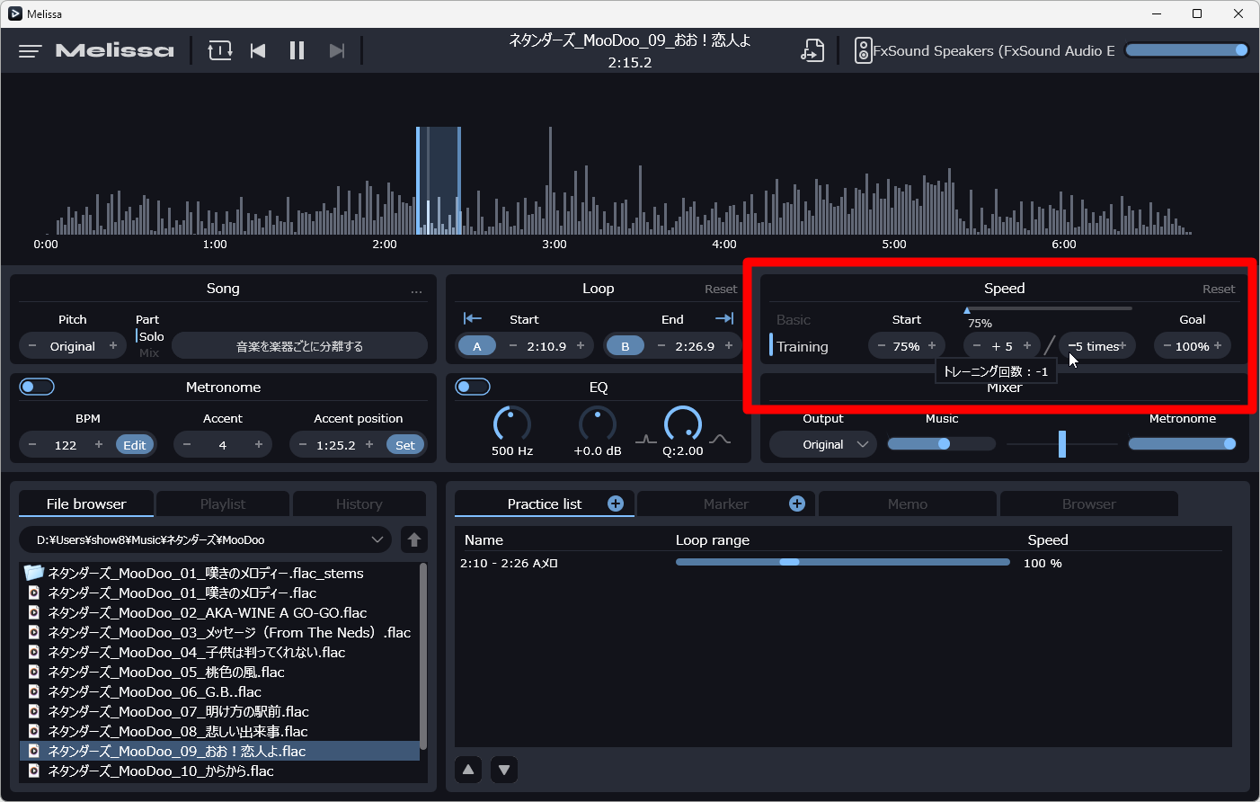The height and width of the screenshot is (802, 1260).
Task: Decrease loop start time 2:10.9
Action: pos(513,346)
